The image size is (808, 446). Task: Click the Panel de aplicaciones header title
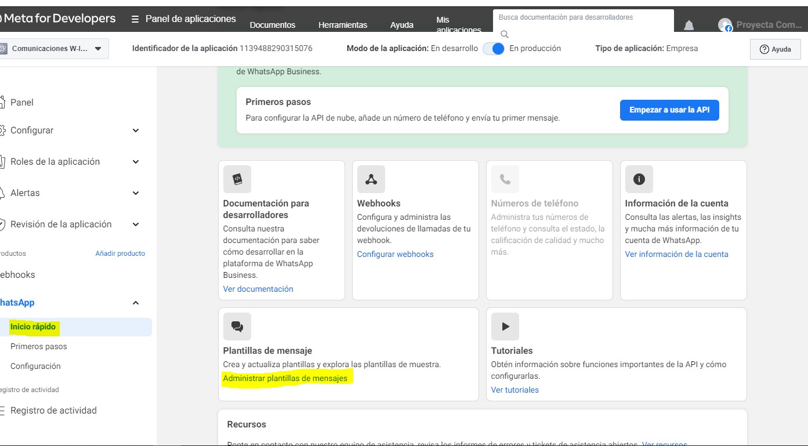pos(191,19)
